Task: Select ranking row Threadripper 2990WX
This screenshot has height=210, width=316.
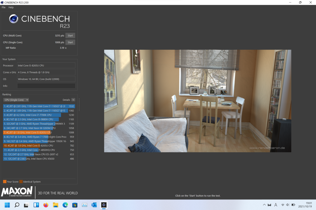Action: click(39, 124)
